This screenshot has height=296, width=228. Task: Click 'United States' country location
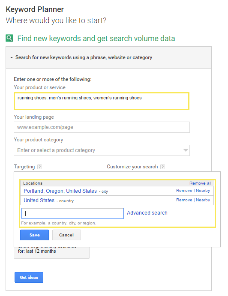[x=39, y=200]
